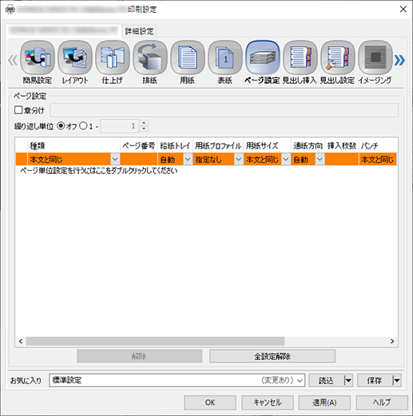
Task: Click the 保存 button
Action: 375,380
